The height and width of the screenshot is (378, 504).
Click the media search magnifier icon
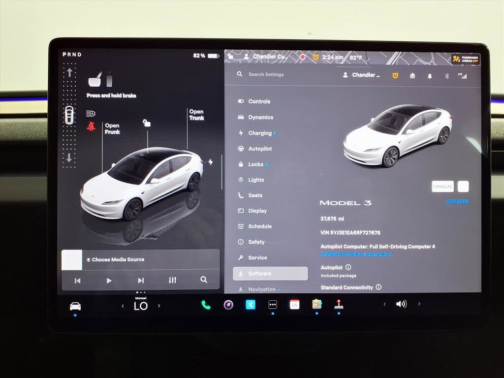click(204, 280)
